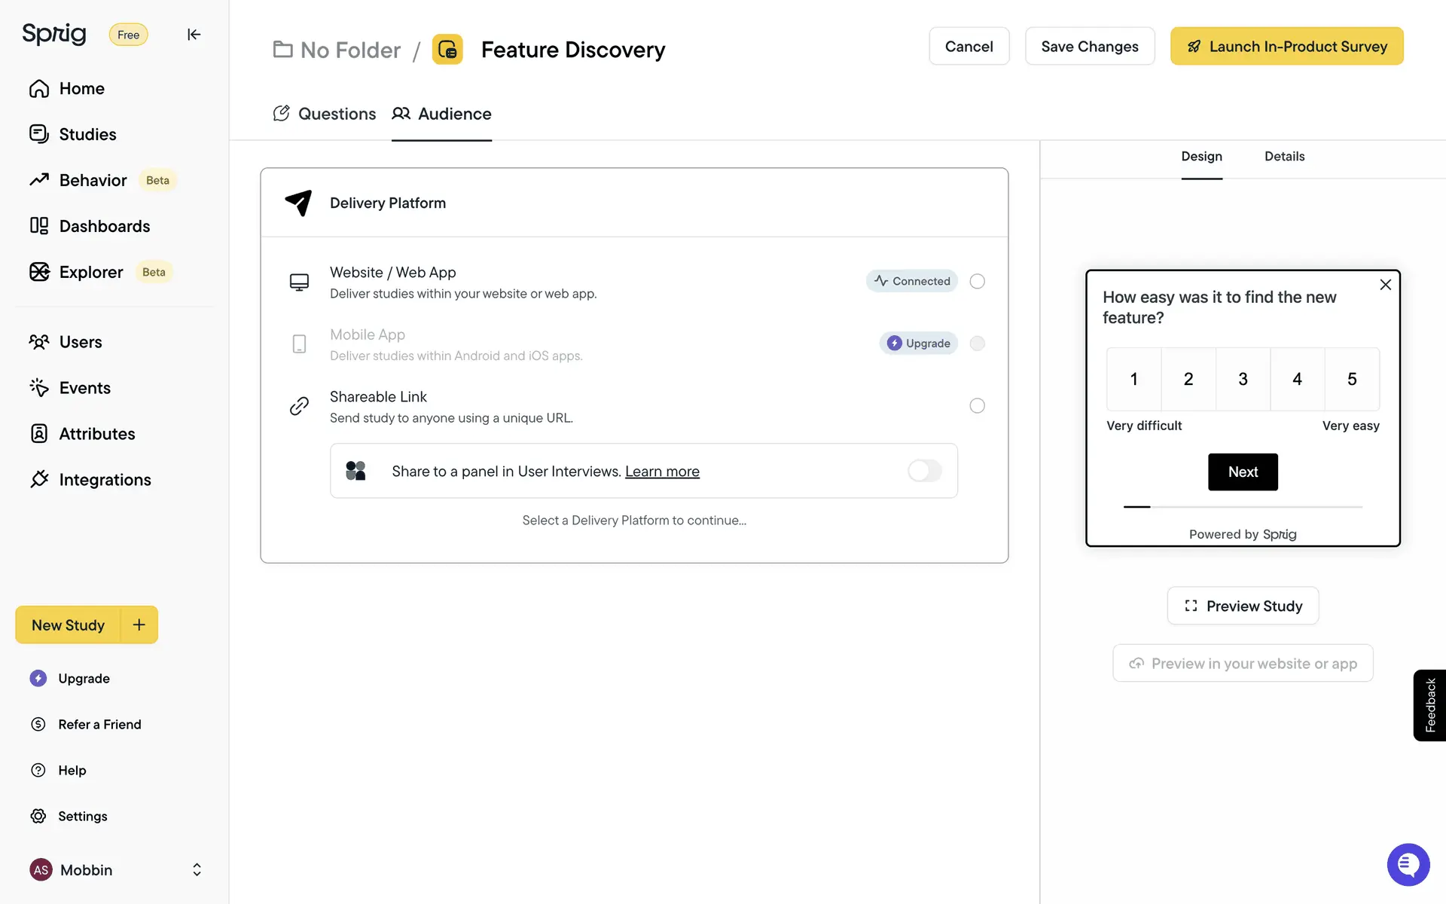Close the survey preview with X
The width and height of the screenshot is (1446, 904).
coord(1385,285)
